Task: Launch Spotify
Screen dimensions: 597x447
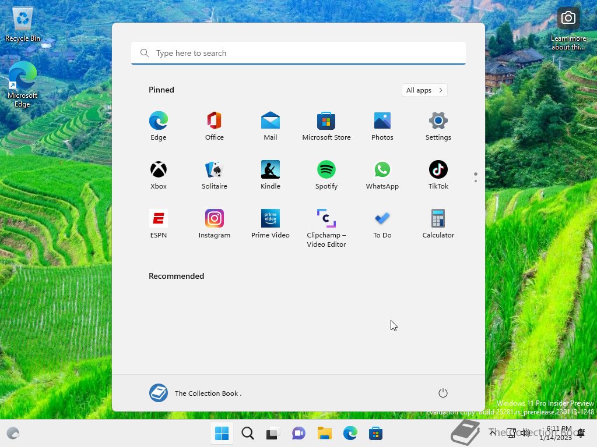Action: tap(326, 175)
